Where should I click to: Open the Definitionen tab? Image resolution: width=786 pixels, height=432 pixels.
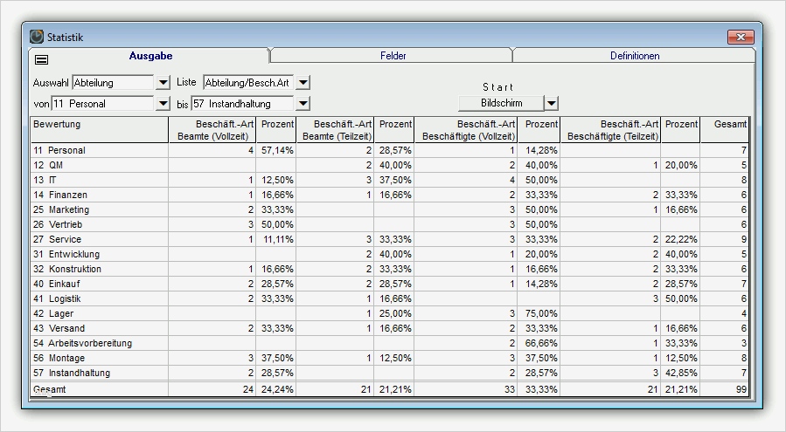(635, 56)
